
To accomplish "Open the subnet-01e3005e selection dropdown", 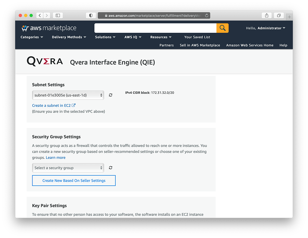I will tap(68, 95).
